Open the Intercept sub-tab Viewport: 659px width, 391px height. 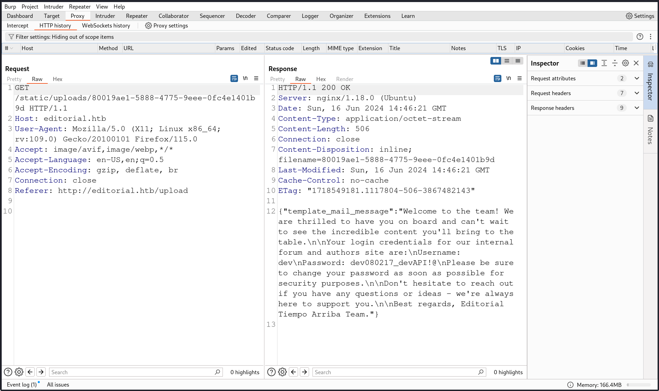18,25
